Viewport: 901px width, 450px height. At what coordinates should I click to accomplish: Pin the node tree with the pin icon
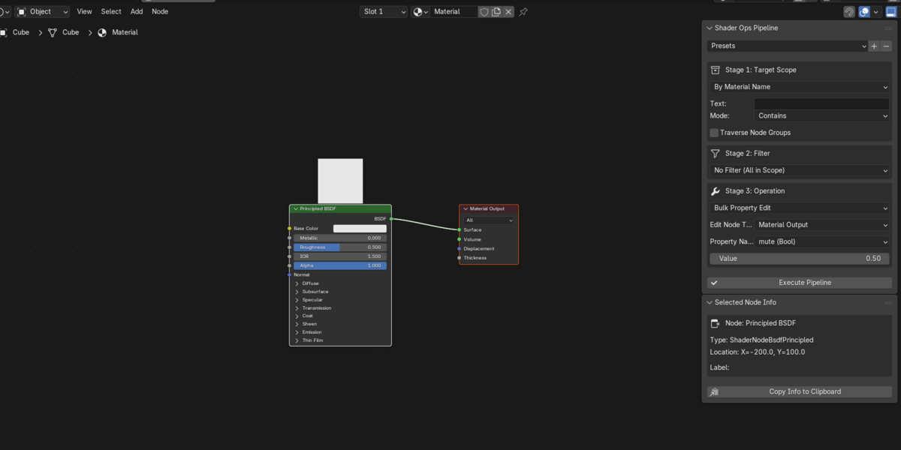[523, 12]
